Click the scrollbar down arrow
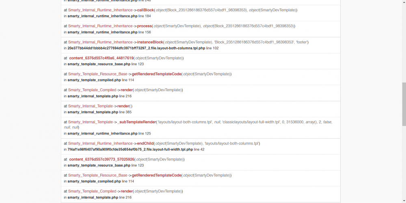 pyautogui.click(x=404, y=201)
